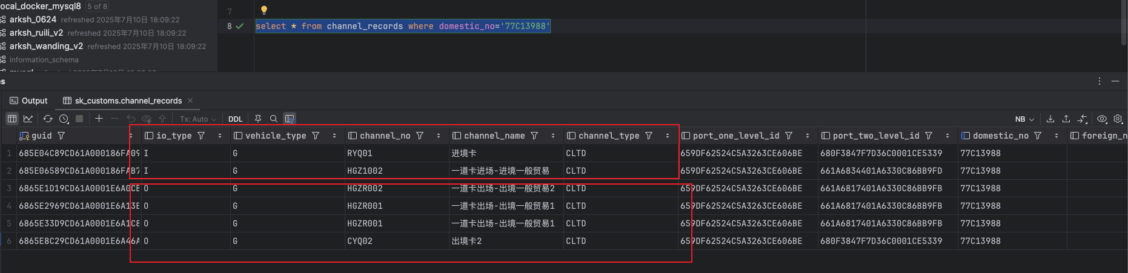The width and height of the screenshot is (1128, 273).
Task: Toggle the local column filter button
Action: tap(290, 119)
